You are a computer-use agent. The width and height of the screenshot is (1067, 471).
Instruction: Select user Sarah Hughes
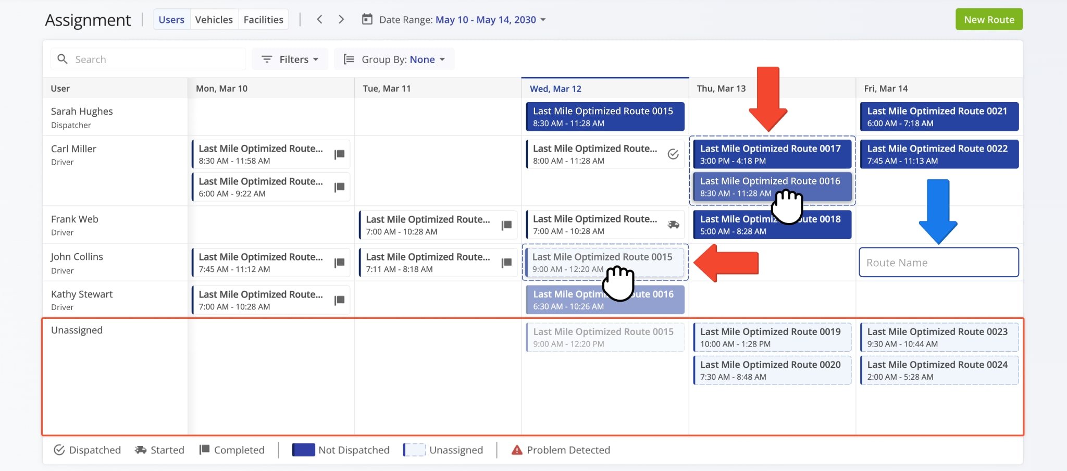click(x=82, y=111)
